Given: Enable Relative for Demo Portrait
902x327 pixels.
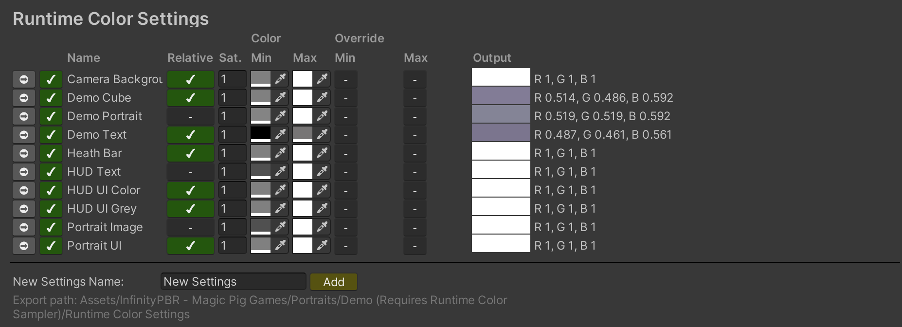Looking at the screenshot, I should 190,116.
